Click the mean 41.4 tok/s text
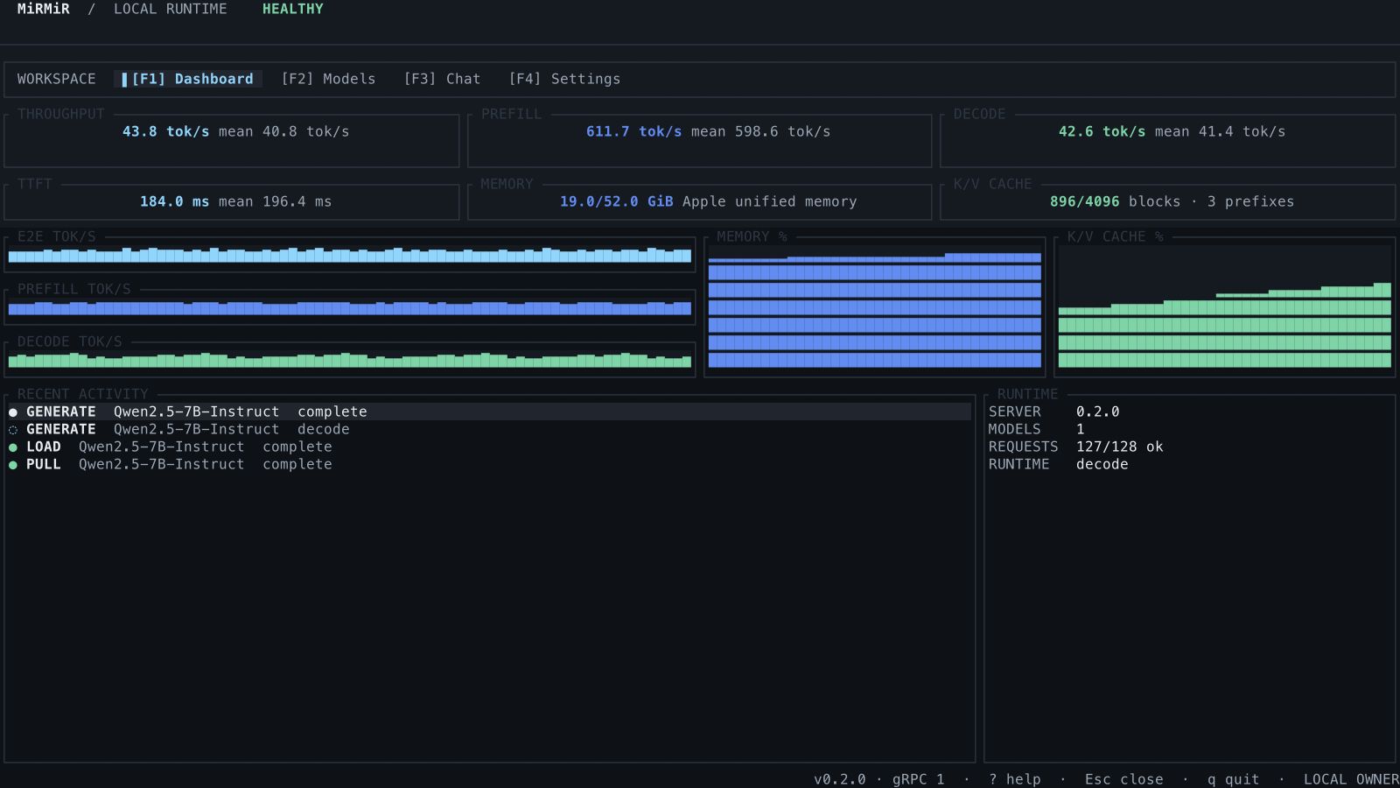The width and height of the screenshot is (1400, 788). (x=1221, y=131)
